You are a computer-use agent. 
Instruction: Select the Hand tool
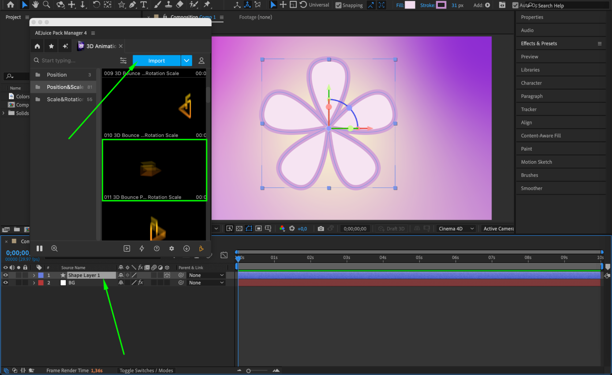(x=36, y=5)
